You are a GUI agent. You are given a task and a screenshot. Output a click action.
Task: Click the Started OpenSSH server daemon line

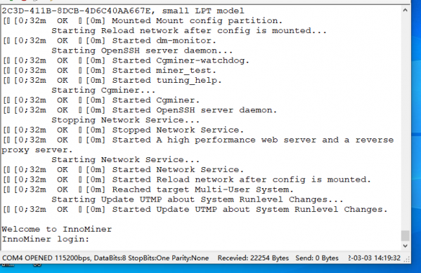click(x=140, y=110)
